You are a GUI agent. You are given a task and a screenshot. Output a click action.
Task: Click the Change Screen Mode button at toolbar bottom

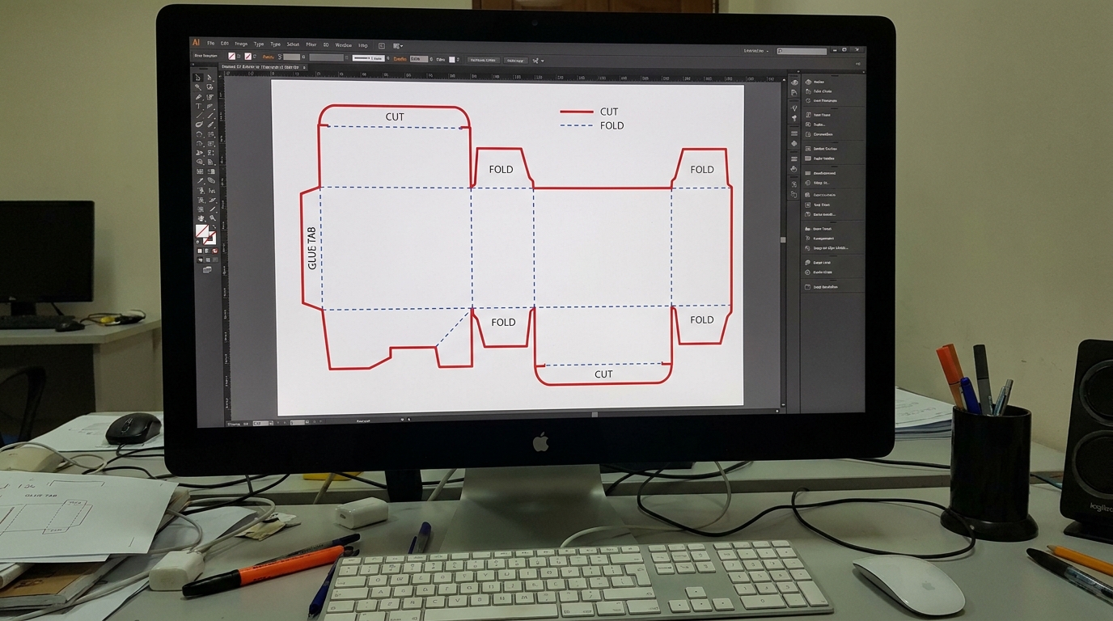[x=207, y=268]
